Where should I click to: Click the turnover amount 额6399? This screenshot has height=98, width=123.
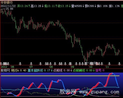[89, 6]
